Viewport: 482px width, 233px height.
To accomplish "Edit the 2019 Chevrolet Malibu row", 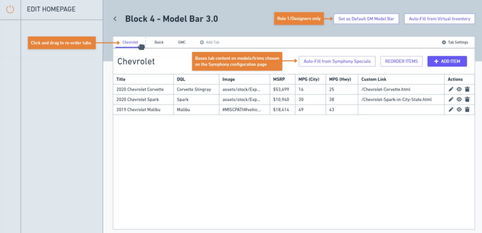I will point(451,110).
